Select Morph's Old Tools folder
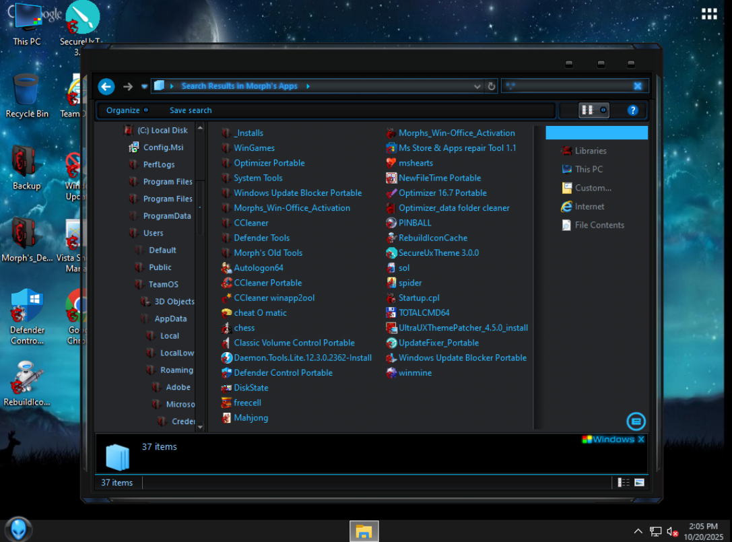This screenshot has width=732, height=542. (262, 252)
